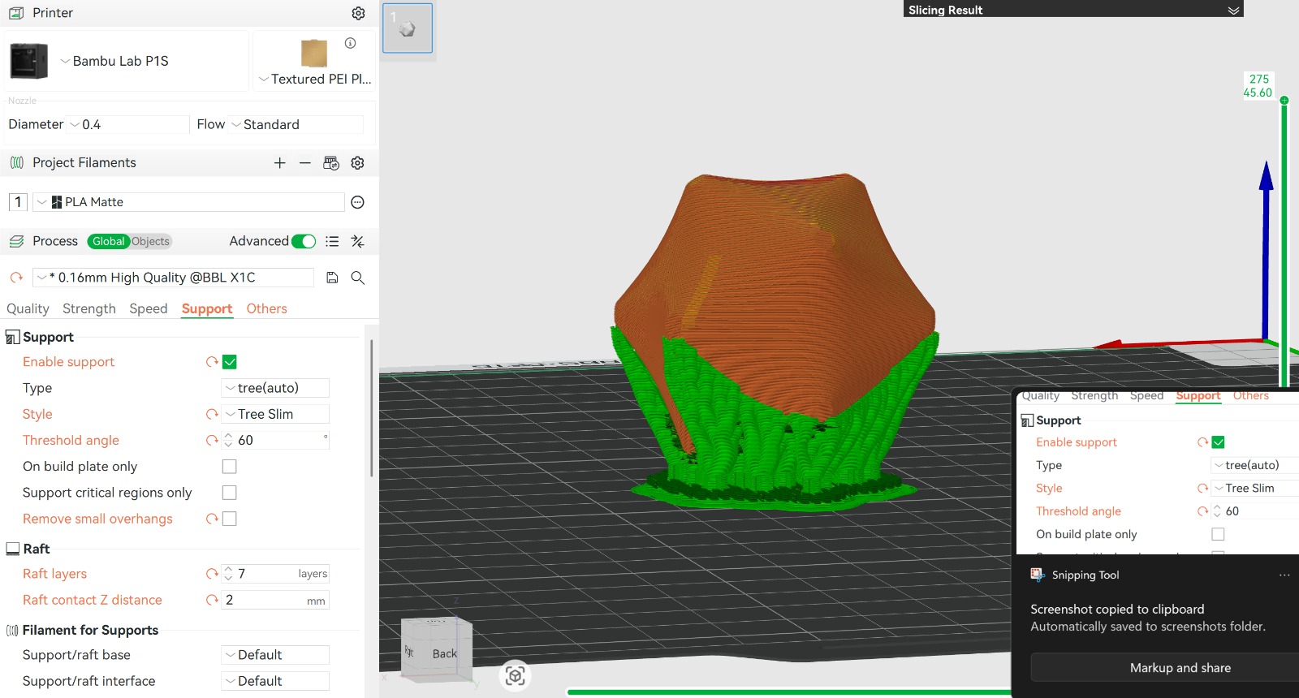Uncheck Enable support checkbox
Screen dimensions: 1299x698
(x=230, y=362)
